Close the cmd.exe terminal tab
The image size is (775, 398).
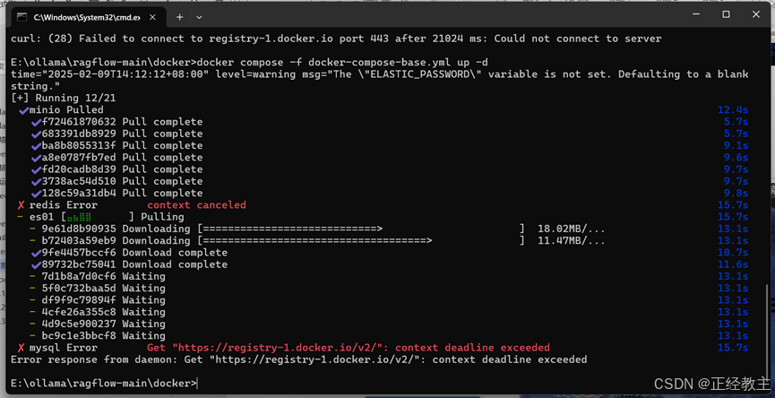(151, 17)
